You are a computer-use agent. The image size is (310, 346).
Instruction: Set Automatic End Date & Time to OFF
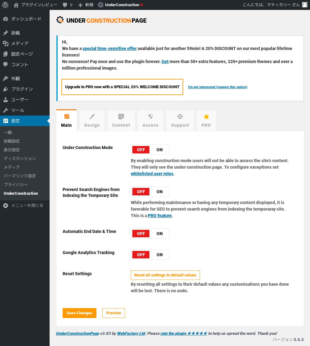point(141,234)
